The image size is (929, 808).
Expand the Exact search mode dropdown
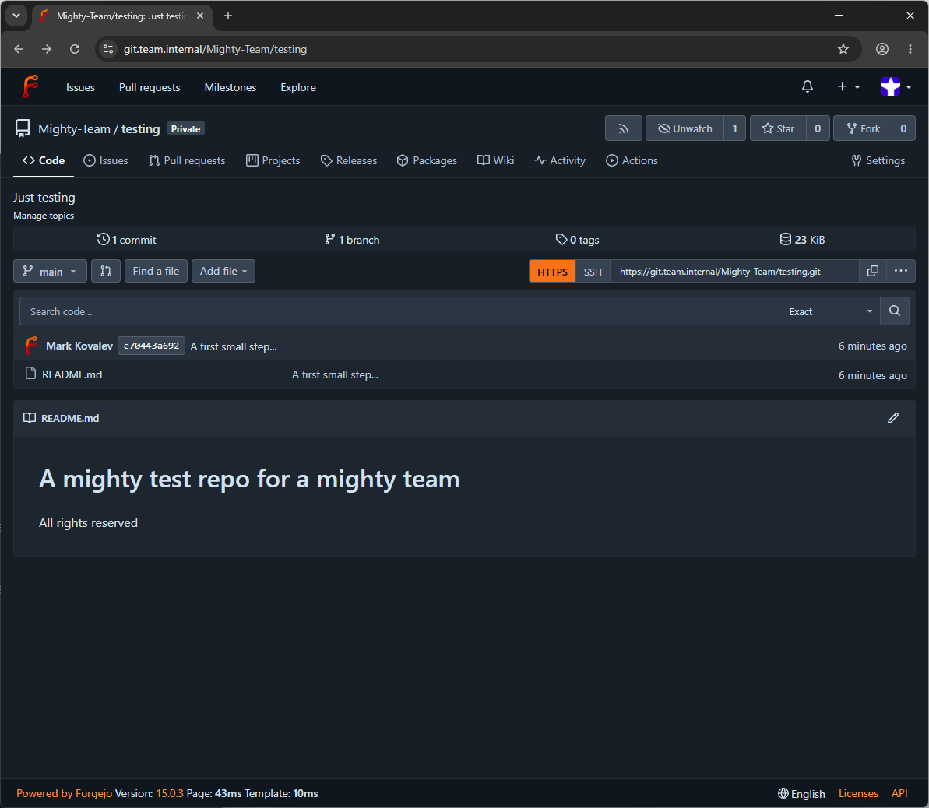pos(829,311)
